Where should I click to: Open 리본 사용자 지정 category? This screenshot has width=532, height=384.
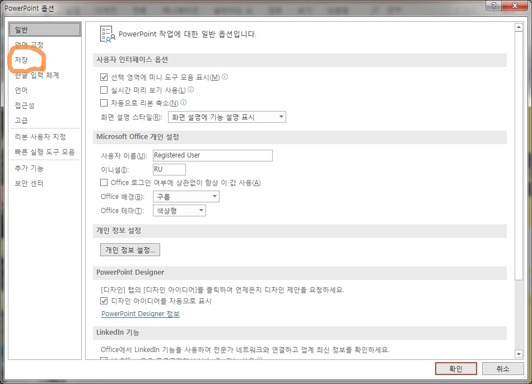point(45,136)
